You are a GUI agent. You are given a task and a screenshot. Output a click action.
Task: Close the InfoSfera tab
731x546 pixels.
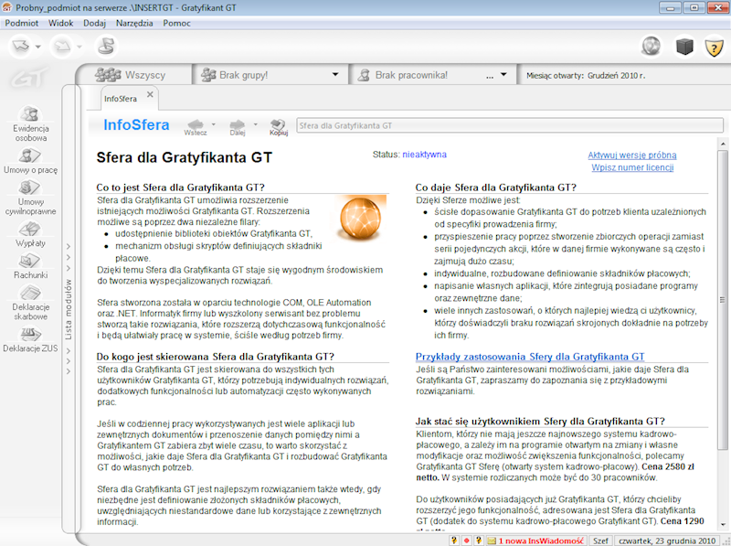[151, 95]
